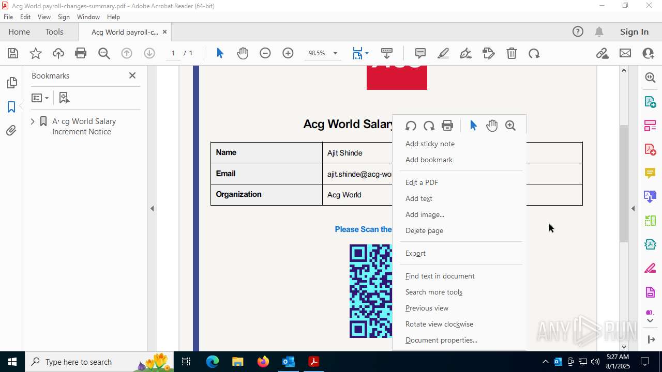The width and height of the screenshot is (662, 372).
Task: Click rotate counterclockwise icon in context menu
Action: (411, 126)
